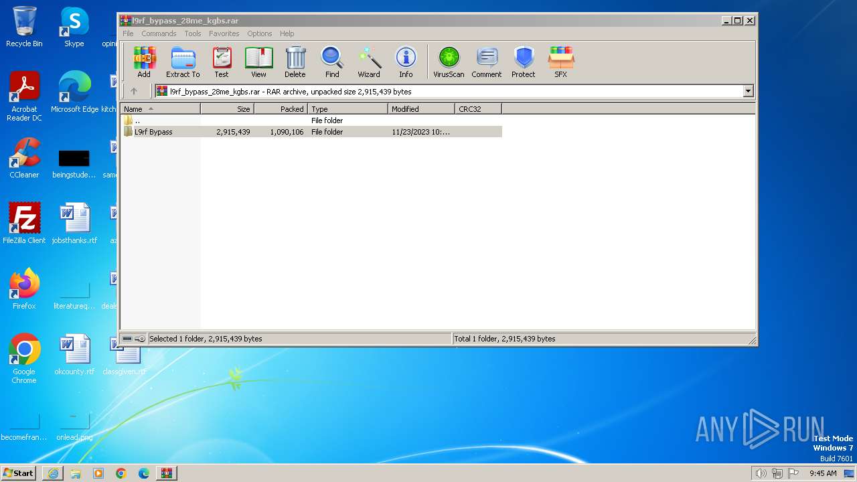Click the Delete trash icon
Image resolution: width=857 pixels, height=482 pixels.
pos(295,62)
